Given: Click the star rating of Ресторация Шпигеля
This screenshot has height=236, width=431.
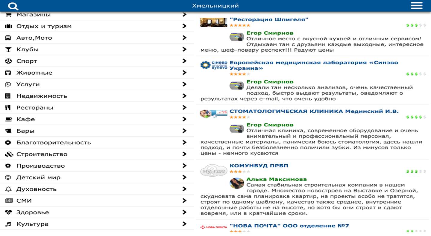Looking at the screenshot, I should pyautogui.click(x=240, y=25).
